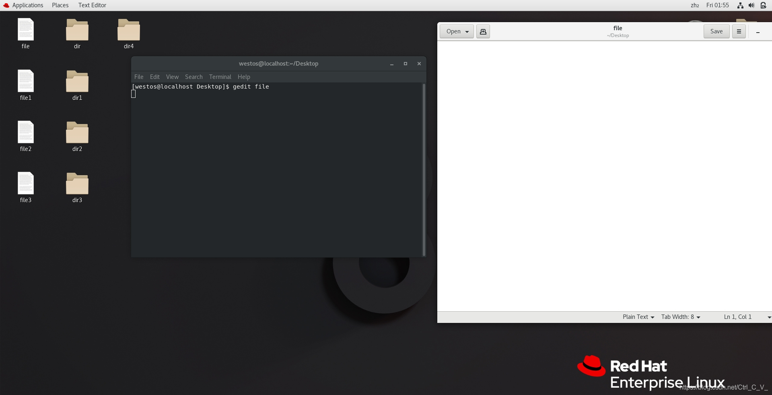Screen dimensions: 772x395
Task: Open terminal File menu
Action: point(139,77)
